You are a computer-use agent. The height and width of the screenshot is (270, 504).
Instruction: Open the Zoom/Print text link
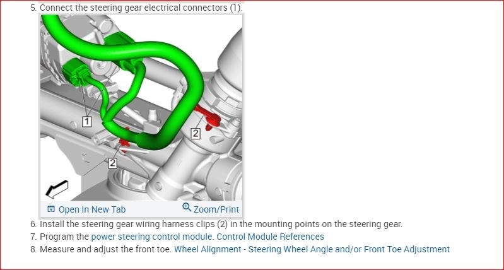[216, 209]
